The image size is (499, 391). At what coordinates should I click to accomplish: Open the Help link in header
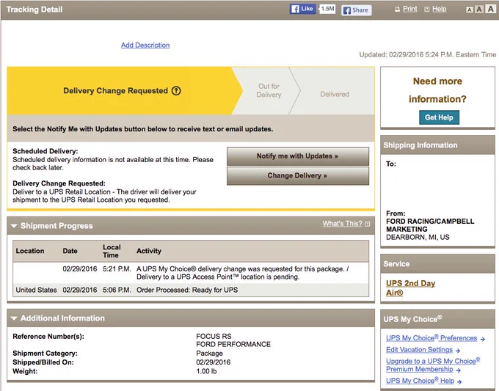[439, 9]
